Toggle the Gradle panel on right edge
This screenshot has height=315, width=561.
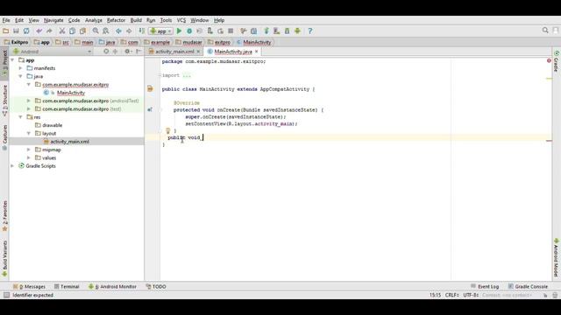coord(557,61)
